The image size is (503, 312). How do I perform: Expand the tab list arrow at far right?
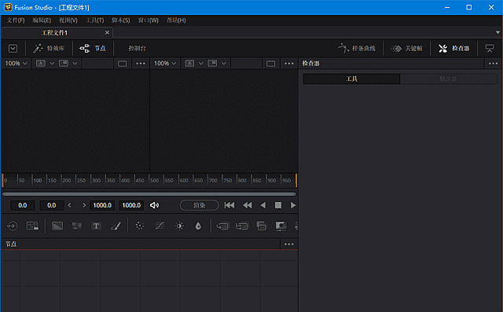(497, 32)
